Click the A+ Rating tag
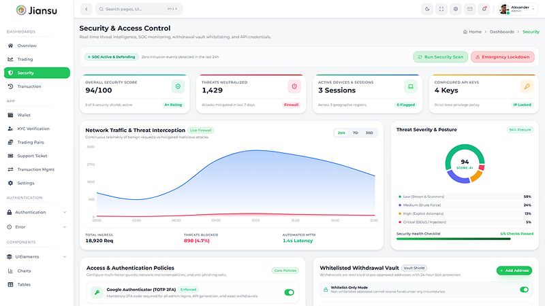The image size is (545, 306). [x=174, y=105]
